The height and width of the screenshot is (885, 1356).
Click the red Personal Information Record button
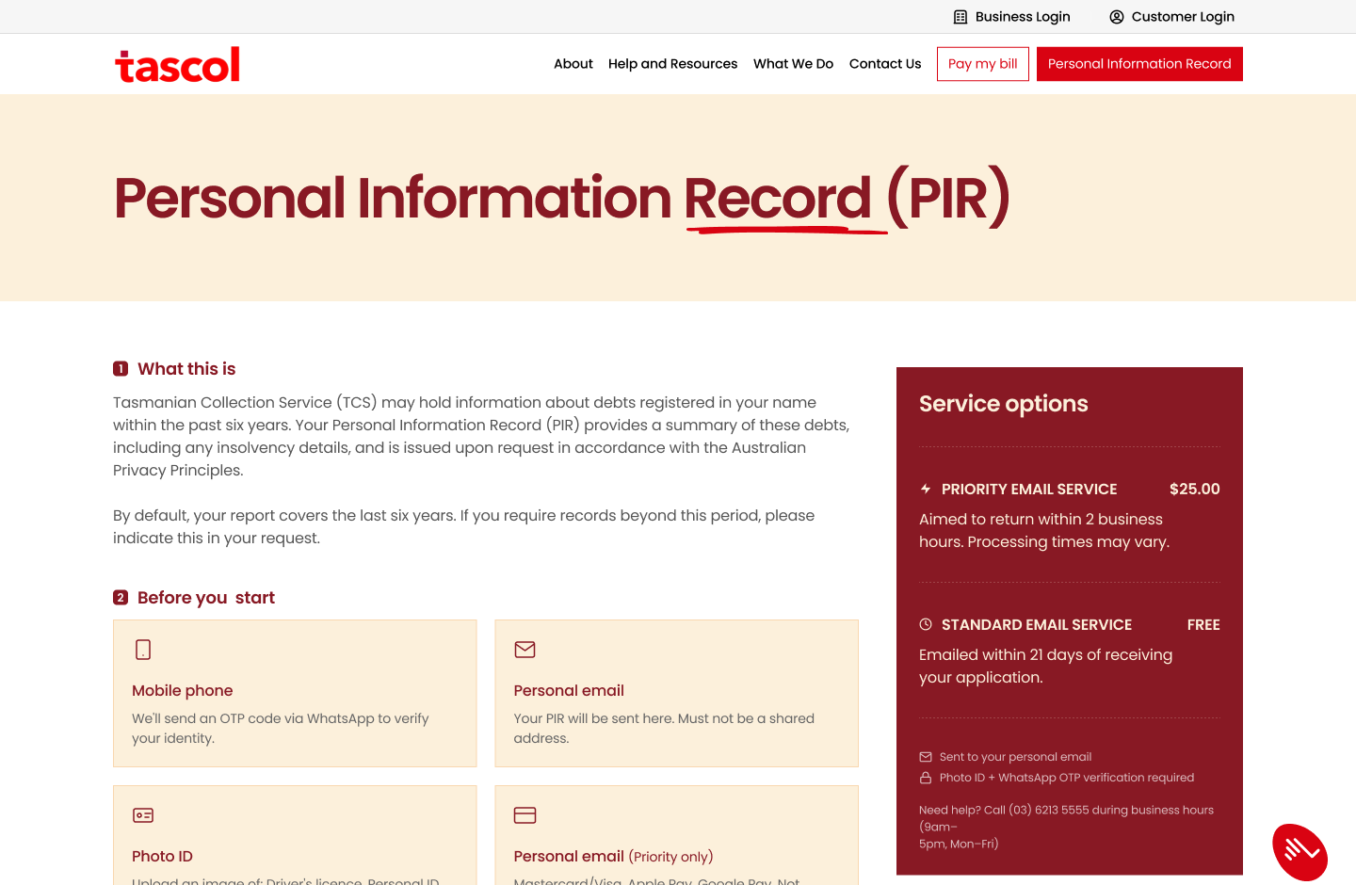pyautogui.click(x=1138, y=64)
